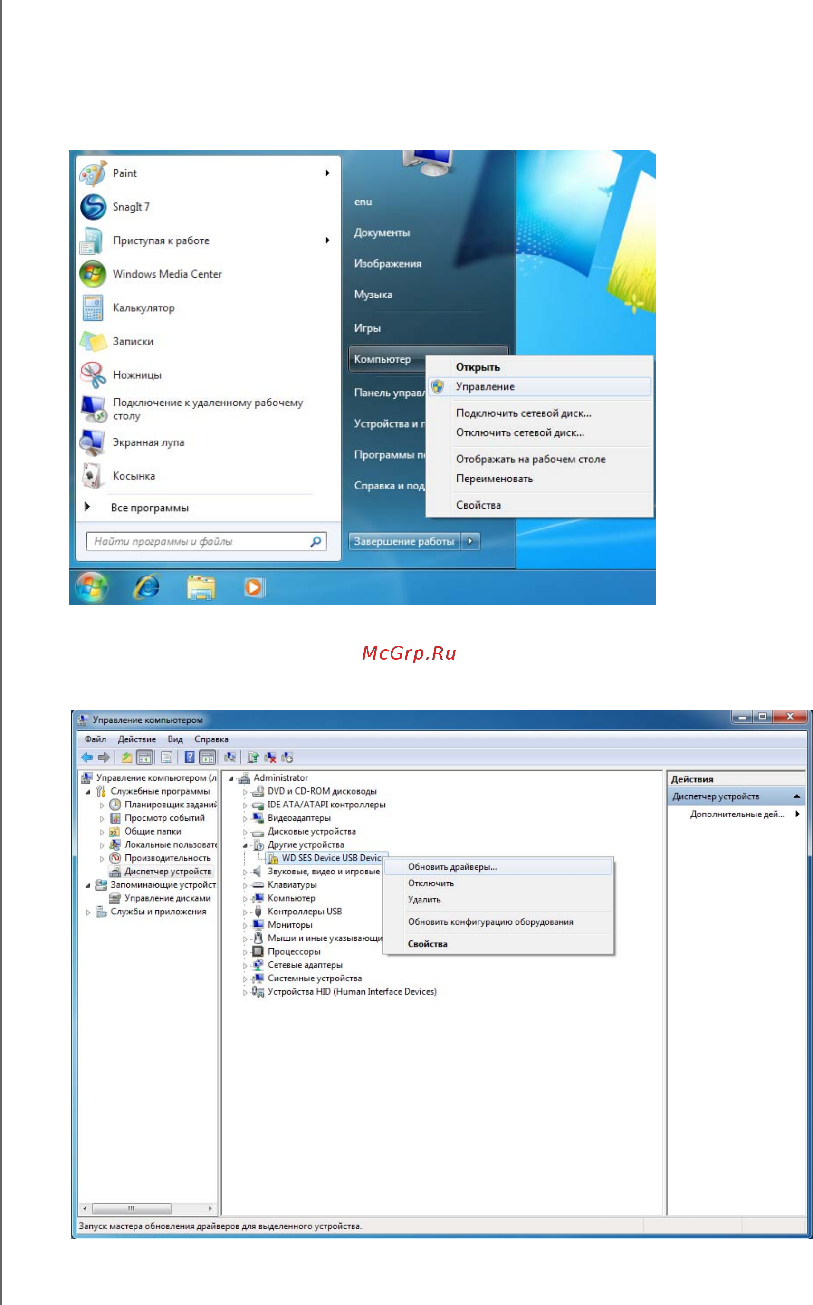This screenshot has width=813, height=1305.
Task: Open the Действие menu
Action: 136,739
